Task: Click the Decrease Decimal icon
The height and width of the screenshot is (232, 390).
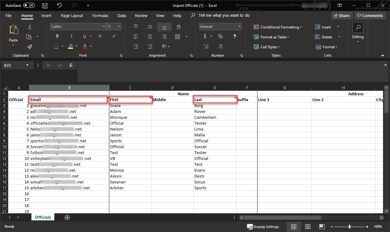Action: click(x=220, y=46)
